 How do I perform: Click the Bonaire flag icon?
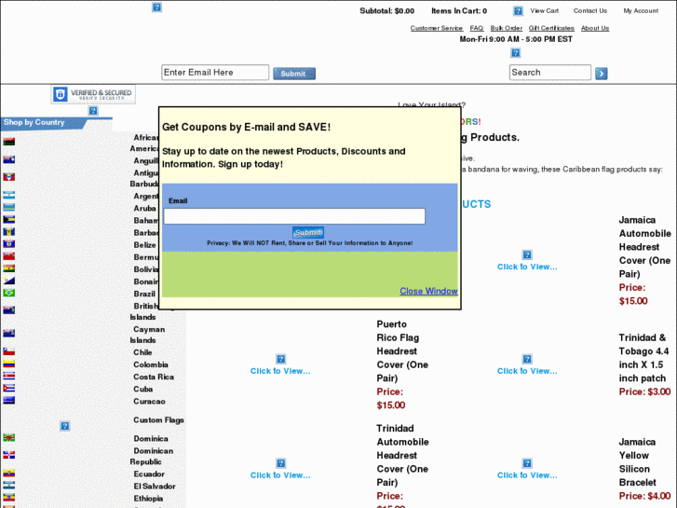pos(9,281)
